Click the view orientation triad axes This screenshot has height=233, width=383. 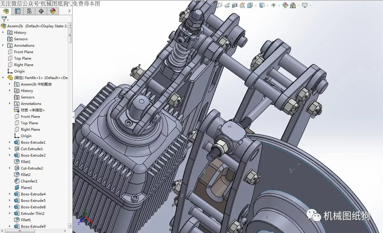point(85,218)
